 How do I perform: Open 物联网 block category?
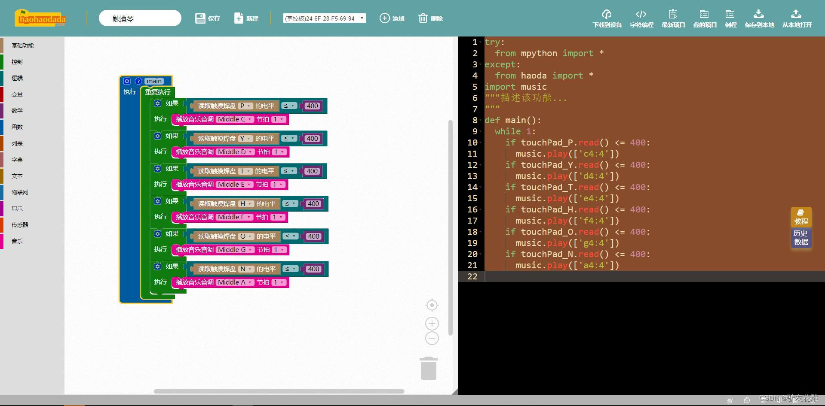pyautogui.click(x=20, y=192)
